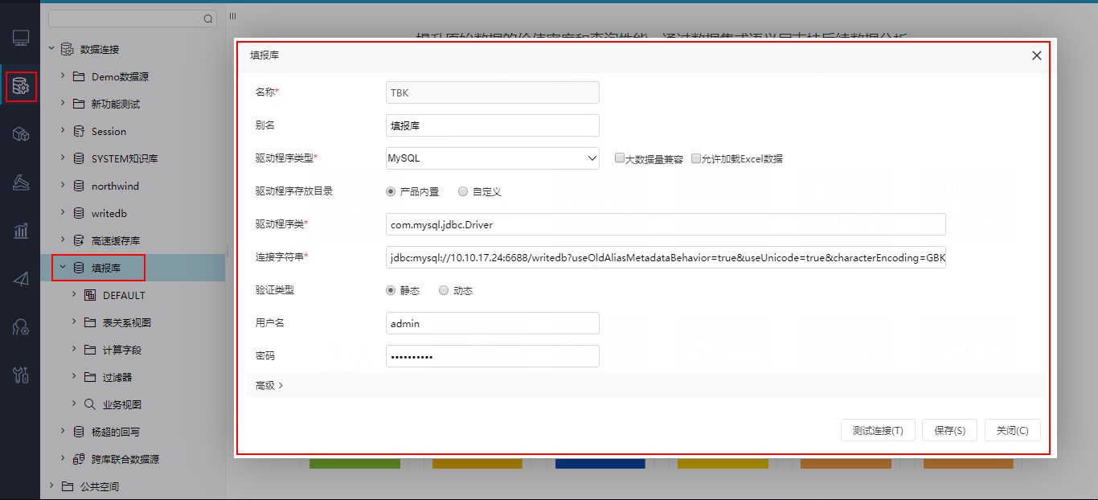The width and height of the screenshot is (1098, 500).
Task: Click the 测试连接(T) button
Action: [878, 430]
